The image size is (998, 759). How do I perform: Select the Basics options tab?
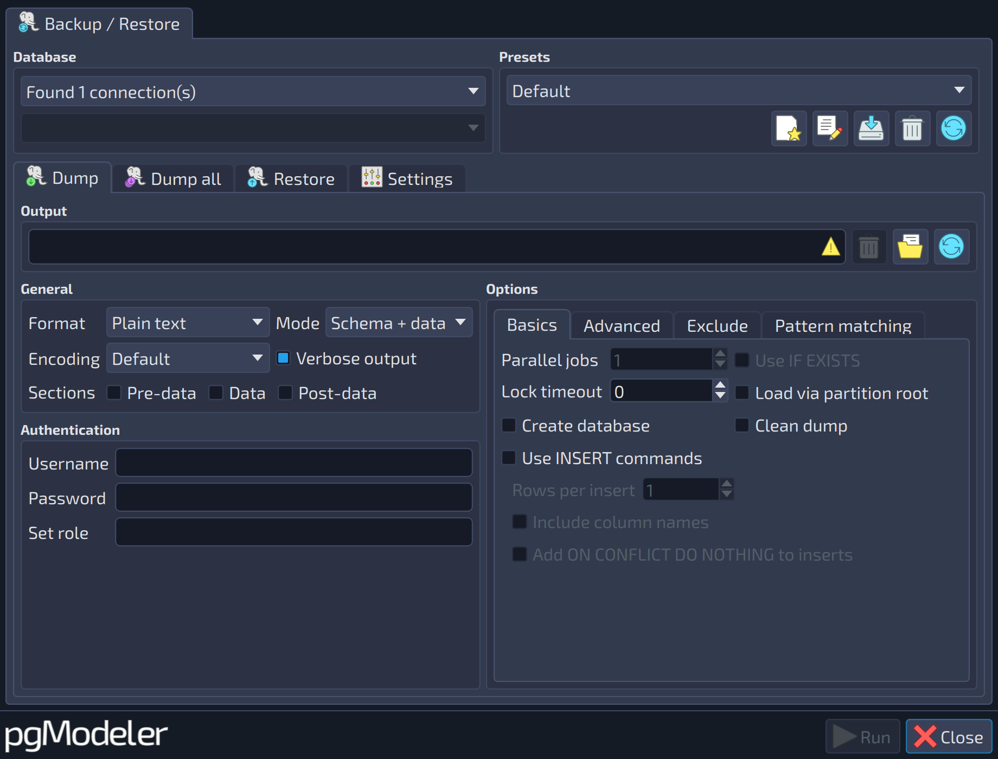coord(532,325)
